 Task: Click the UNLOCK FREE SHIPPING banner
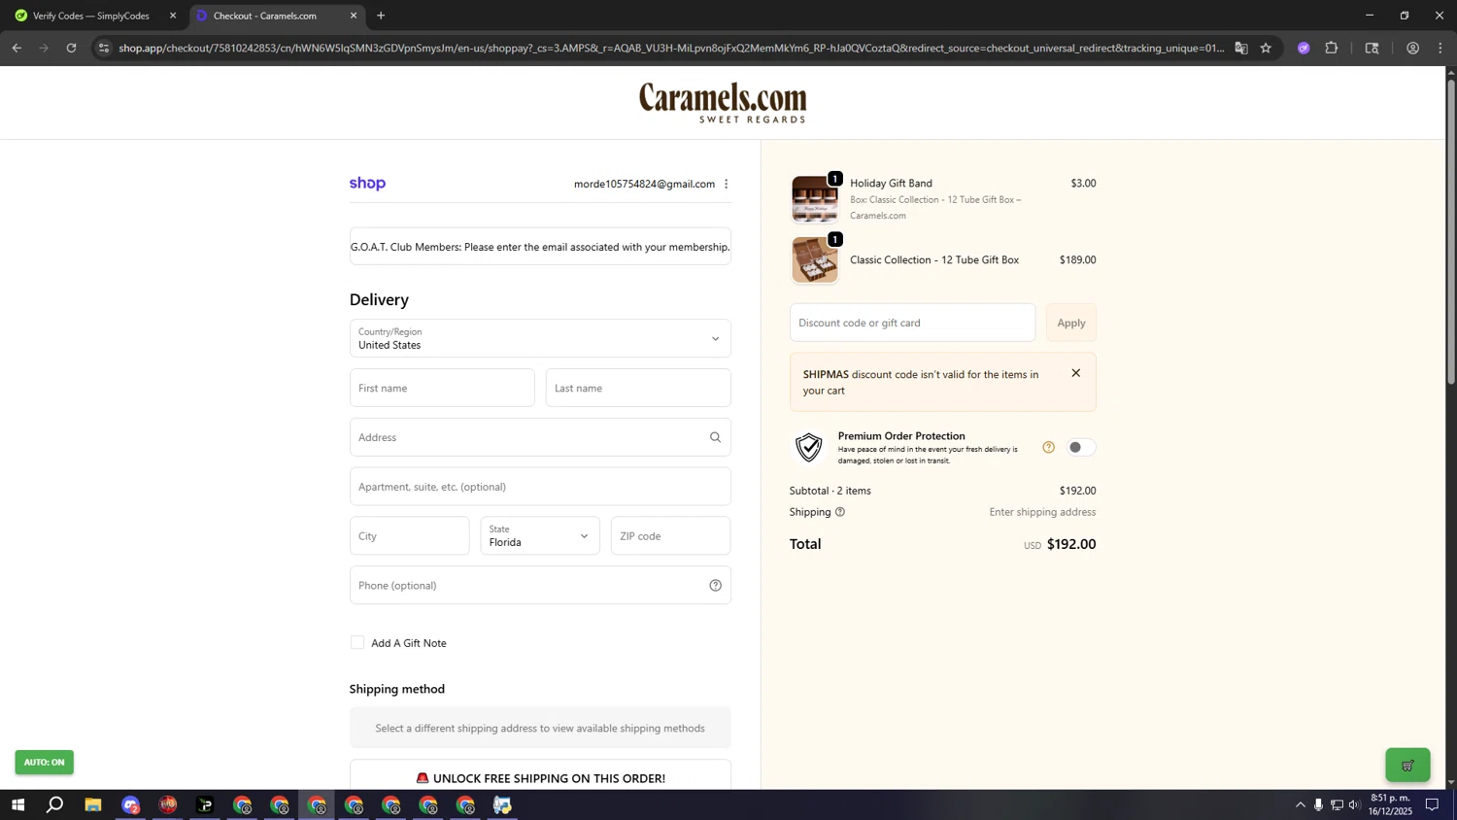coord(540,777)
